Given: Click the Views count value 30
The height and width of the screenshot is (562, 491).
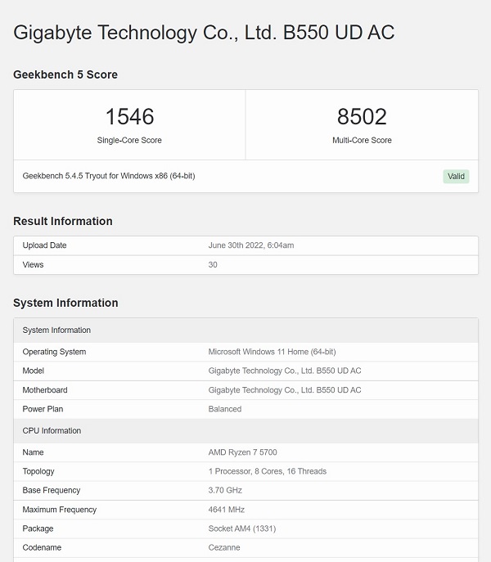Looking at the screenshot, I should 213,265.
